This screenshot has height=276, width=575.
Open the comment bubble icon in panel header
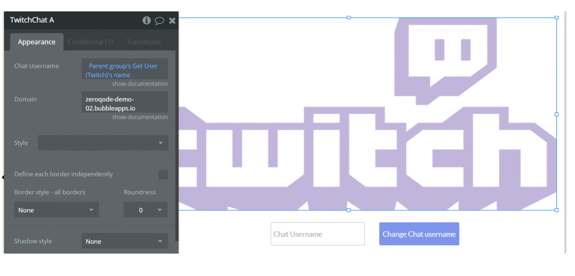click(159, 21)
